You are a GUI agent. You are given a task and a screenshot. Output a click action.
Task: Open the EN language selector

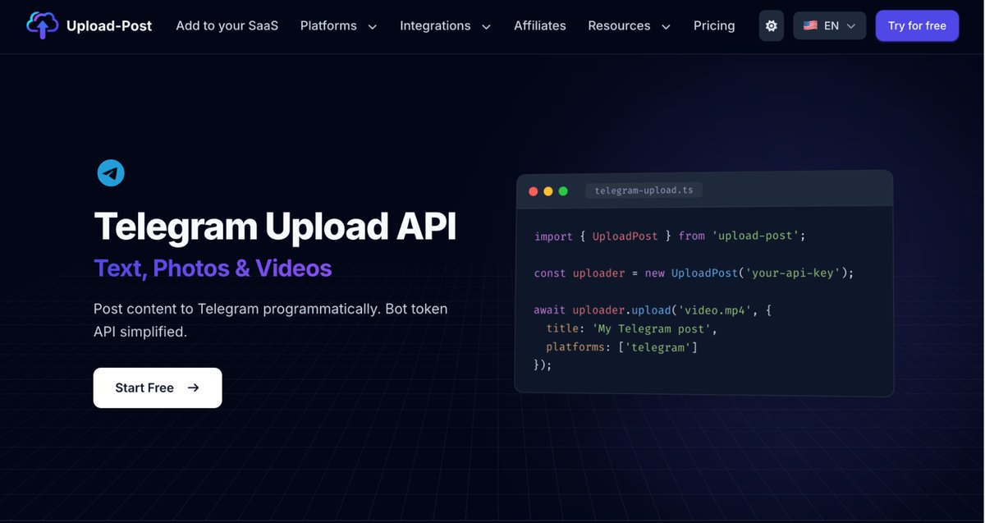tap(829, 25)
